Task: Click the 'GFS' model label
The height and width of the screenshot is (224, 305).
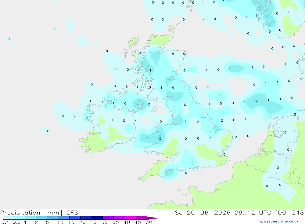Action: click(72, 213)
